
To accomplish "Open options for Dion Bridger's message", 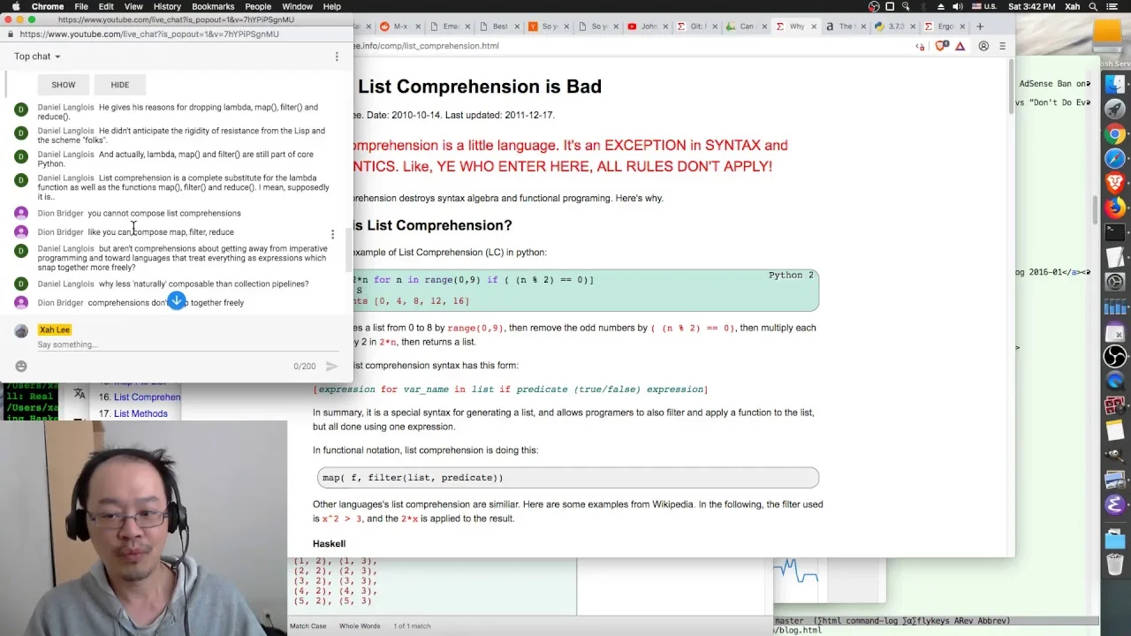I will click(x=332, y=234).
